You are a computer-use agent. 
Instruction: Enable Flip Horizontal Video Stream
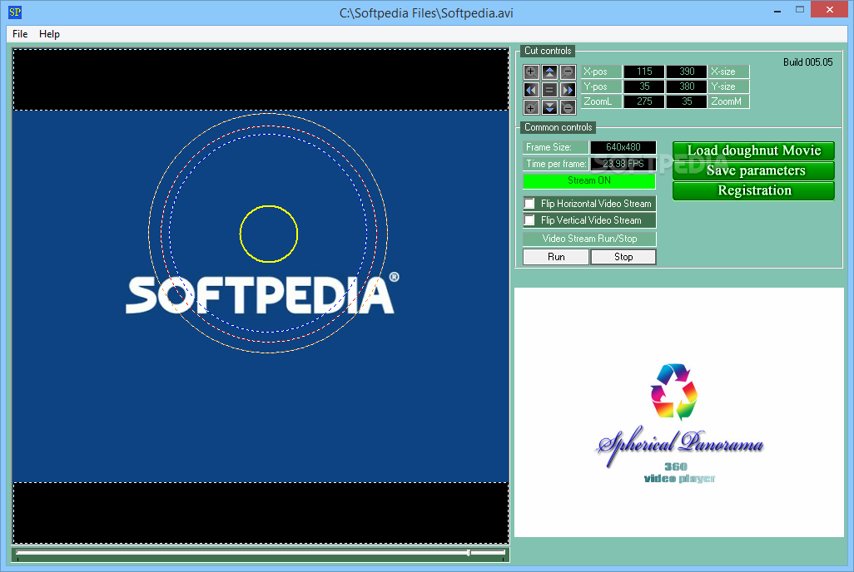pyautogui.click(x=529, y=204)
